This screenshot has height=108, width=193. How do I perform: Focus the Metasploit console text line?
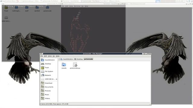click(x=25, y=6)
